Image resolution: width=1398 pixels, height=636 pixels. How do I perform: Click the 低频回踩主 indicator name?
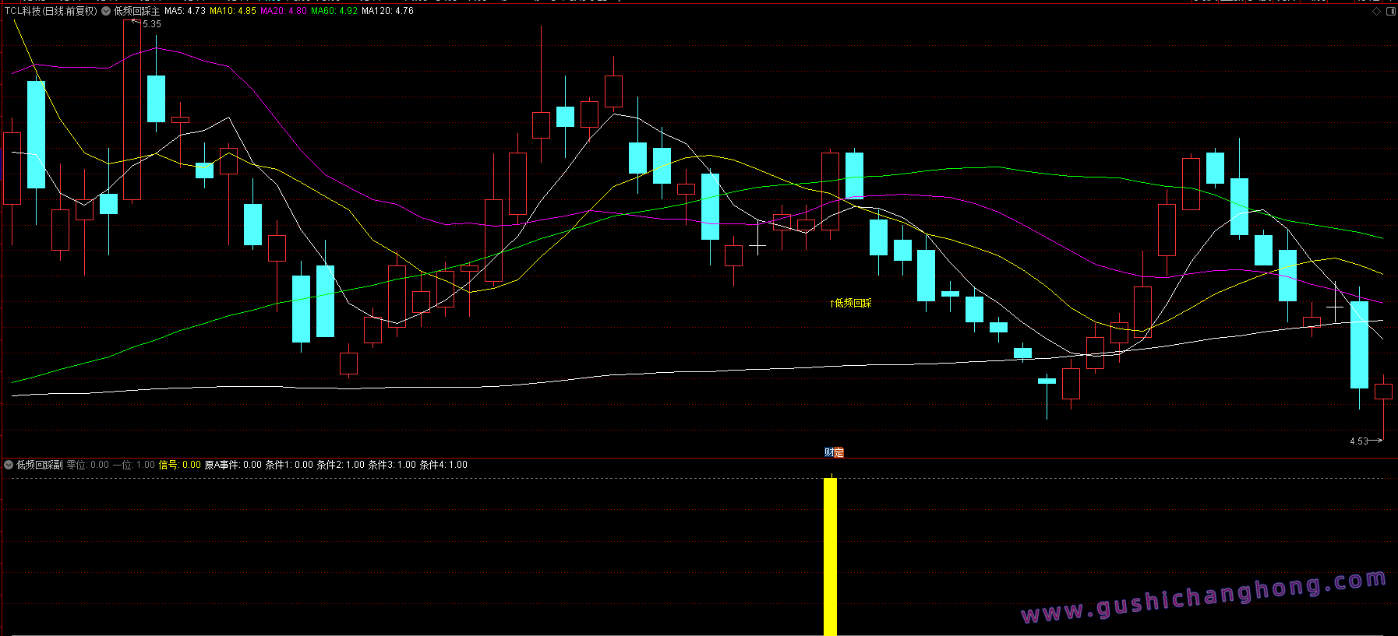pos(136,11)
